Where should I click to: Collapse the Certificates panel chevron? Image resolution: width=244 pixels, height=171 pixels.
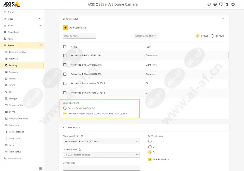223,19
